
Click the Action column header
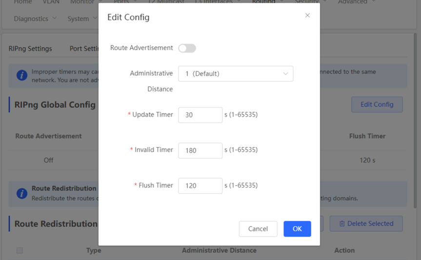coord(344,250)
